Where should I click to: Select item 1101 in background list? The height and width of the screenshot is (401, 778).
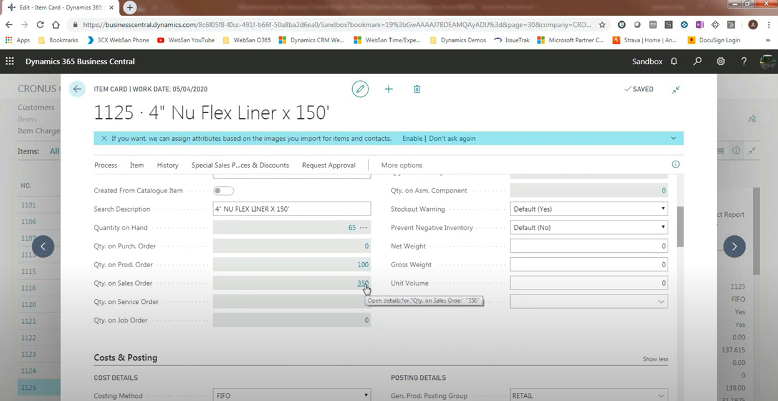[x=29, y=205]
